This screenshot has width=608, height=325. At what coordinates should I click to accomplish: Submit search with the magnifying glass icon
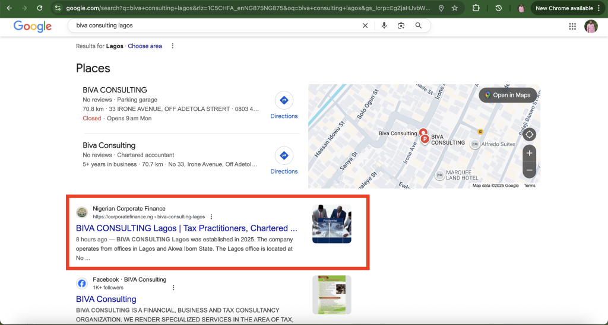point(419,26)
